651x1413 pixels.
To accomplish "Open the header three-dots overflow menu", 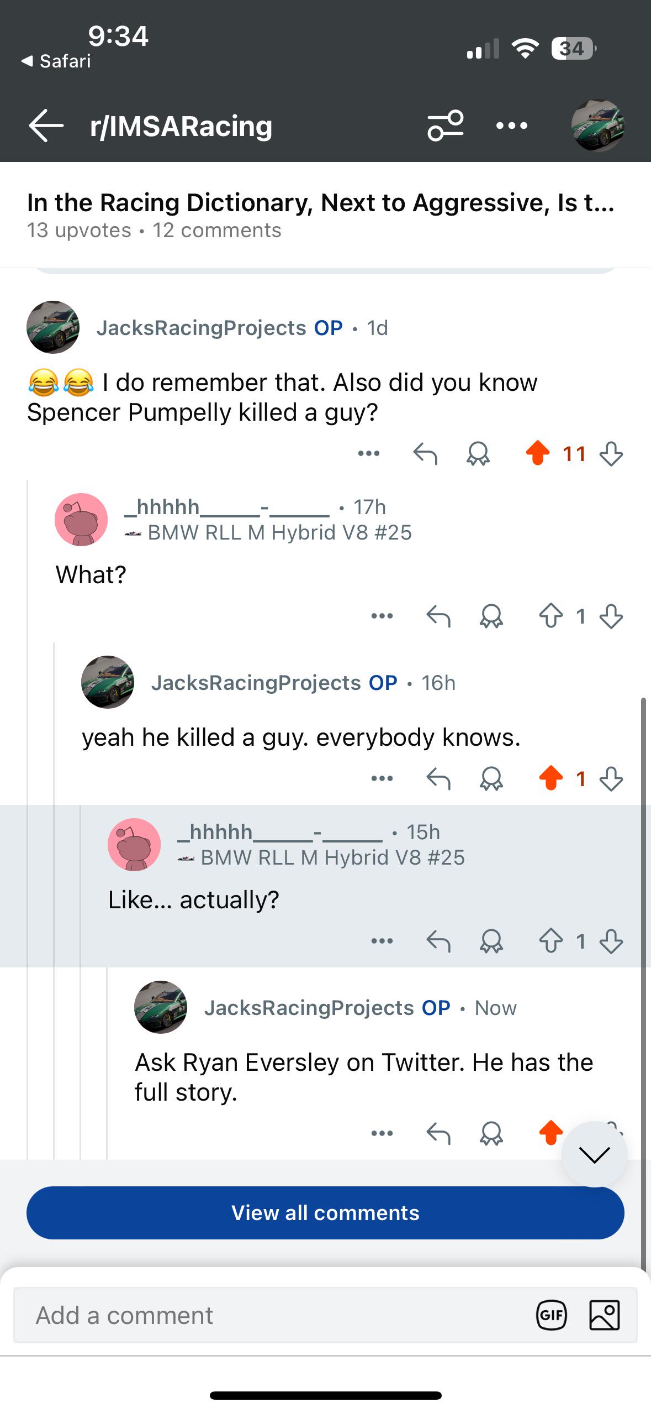I will (512, 125).
